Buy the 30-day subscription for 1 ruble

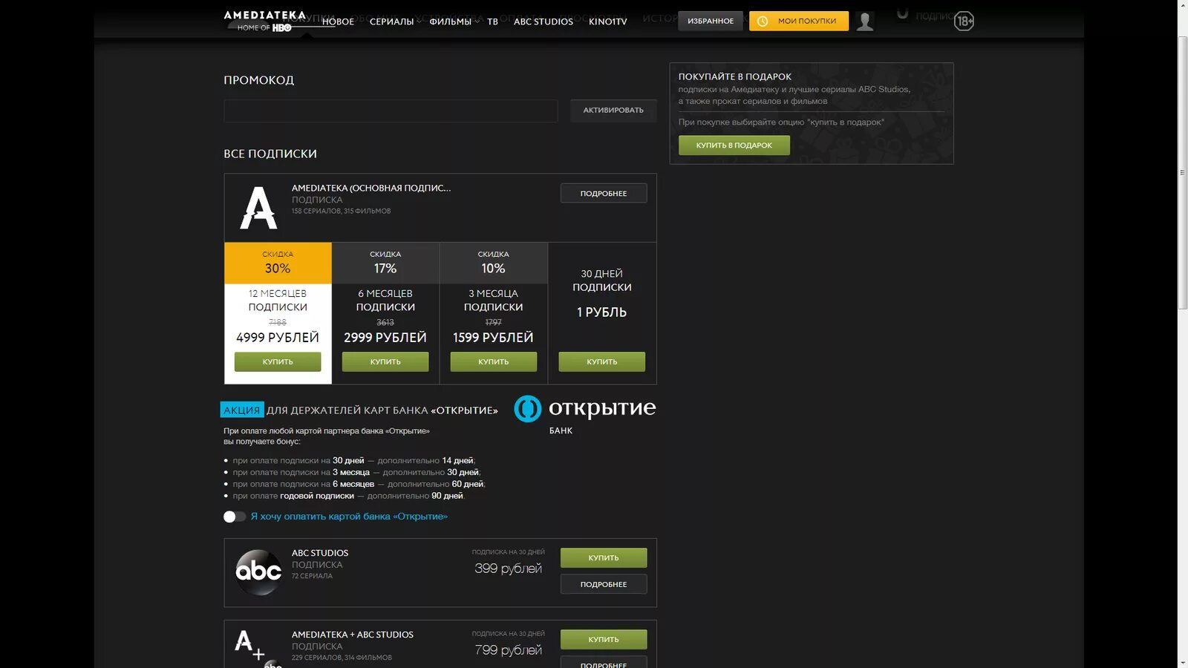point(601,361)
